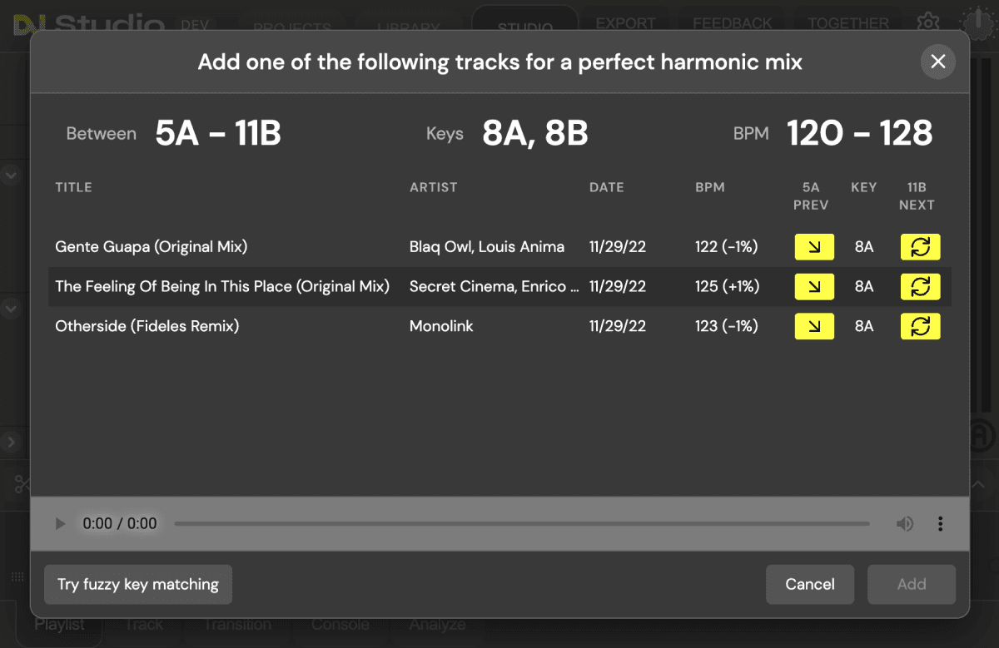Select the scissors cut tool in left sidebar
This screenshot has width=999, height=648.
(22, 484)
